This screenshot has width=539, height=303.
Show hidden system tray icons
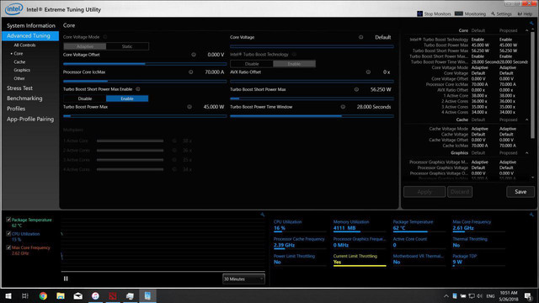(x=446, y=295)
